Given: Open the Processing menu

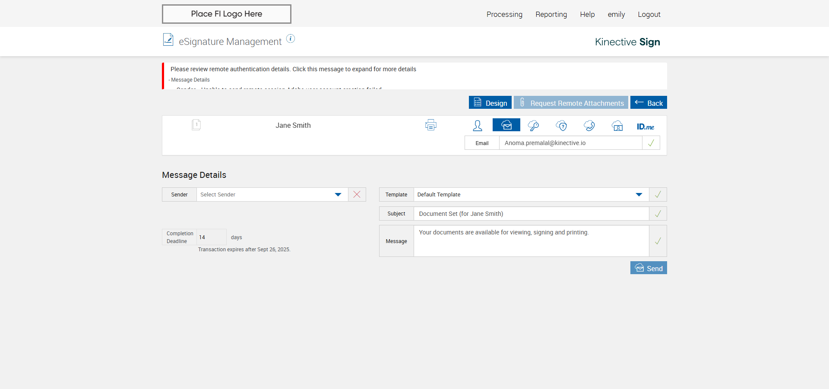Looking at the screenshot, I should tap(504, 14).
